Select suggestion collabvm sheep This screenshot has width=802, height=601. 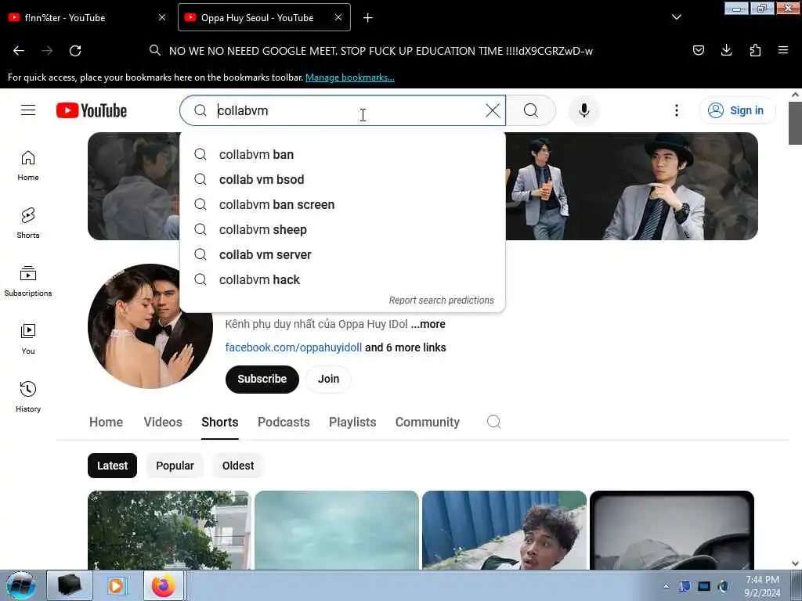343,229
